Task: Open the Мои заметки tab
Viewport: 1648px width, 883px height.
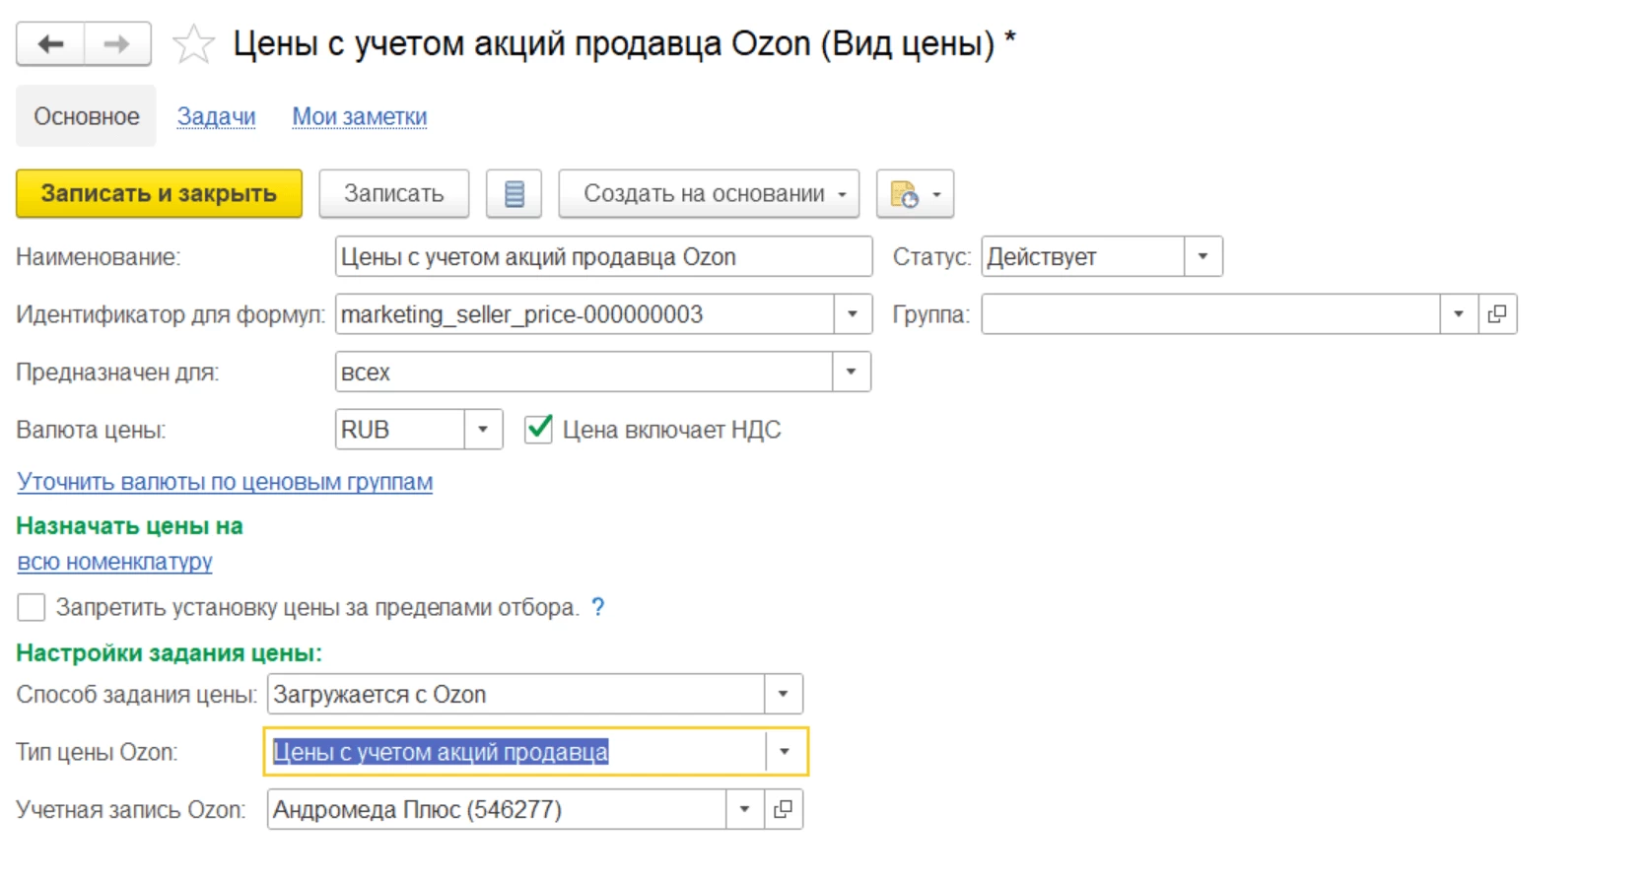Action: [x=359, y=116]
